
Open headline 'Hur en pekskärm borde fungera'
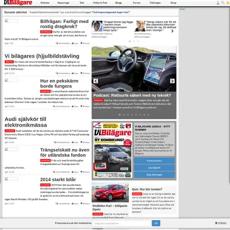pos(59,83)
